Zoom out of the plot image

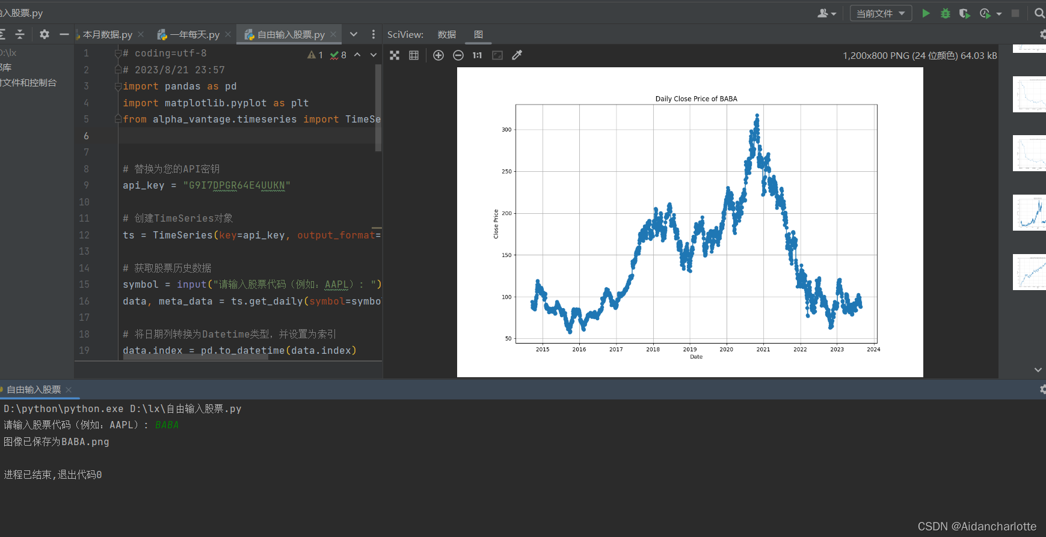click(458, 55)
